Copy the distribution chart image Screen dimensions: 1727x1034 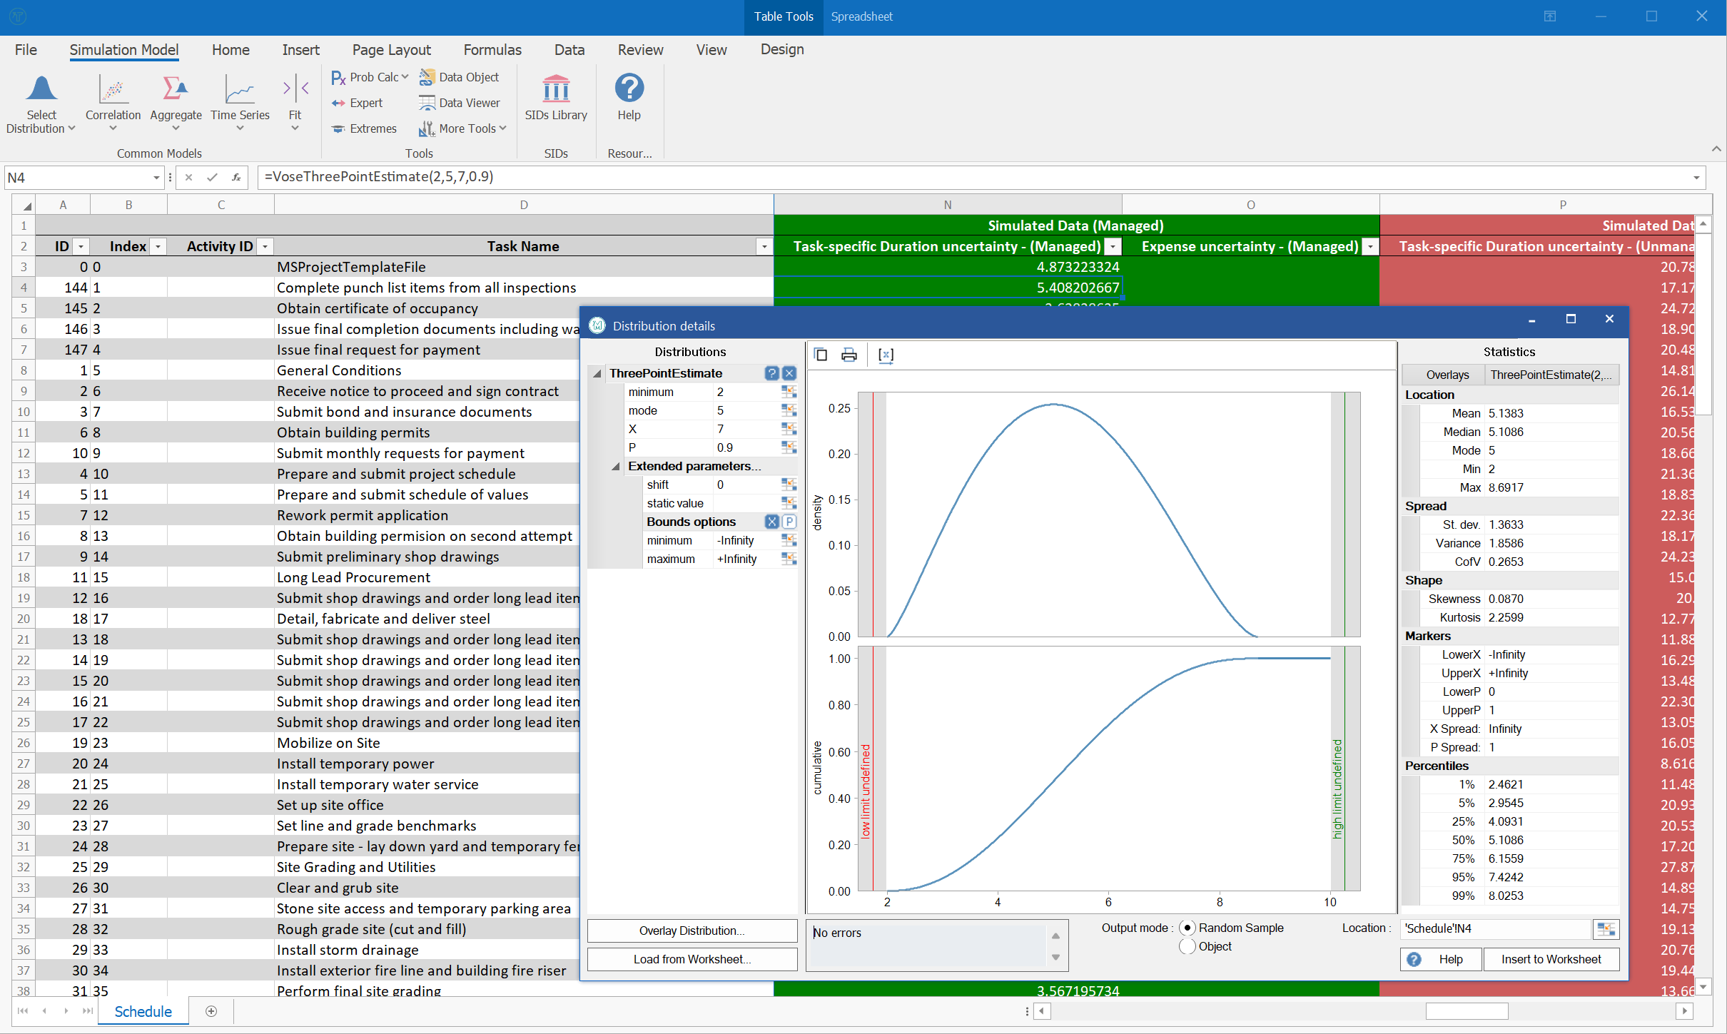click(821, 354)
